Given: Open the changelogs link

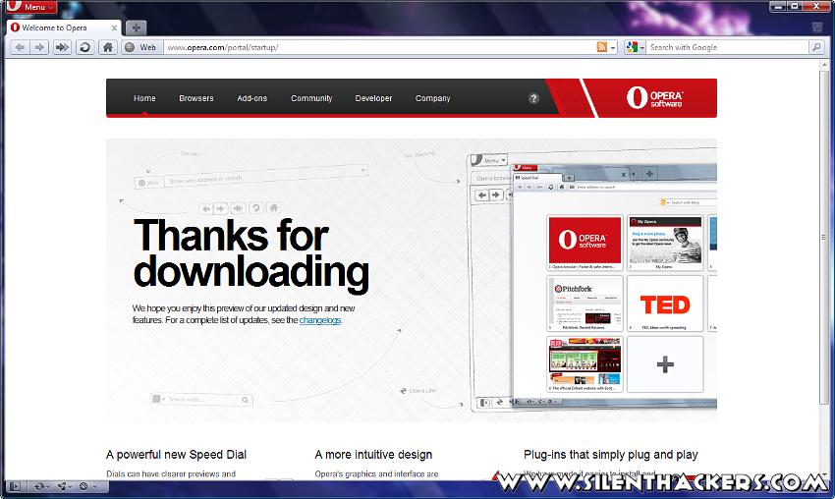Looking at the screenshot, I should point(320,320).
